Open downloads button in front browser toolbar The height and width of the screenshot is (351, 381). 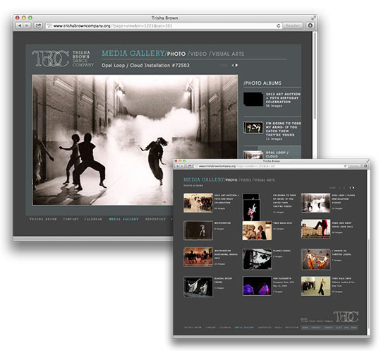365,166
